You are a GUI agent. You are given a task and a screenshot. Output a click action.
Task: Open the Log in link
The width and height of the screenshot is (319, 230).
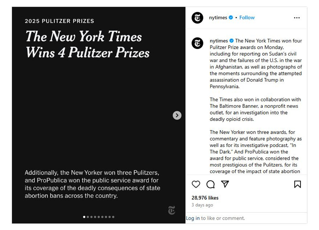tap(193, 218)
